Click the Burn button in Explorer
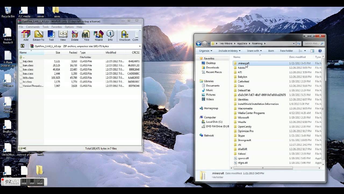Image resolution: width=344 pixels, height=194 pixels. coord(271,51)
